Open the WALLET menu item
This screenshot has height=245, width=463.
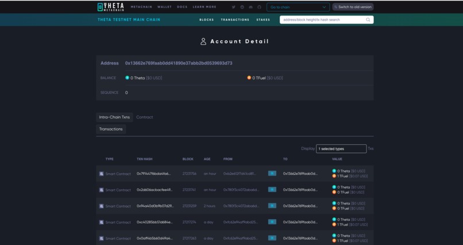(x=164, y=7)
